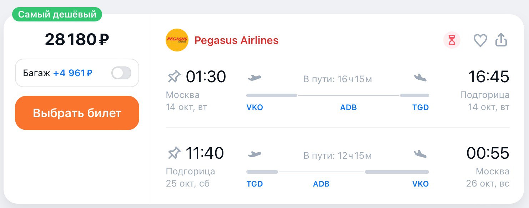This screenshot has width=529, height=208.
Task: Click the return takeoff plane icon
Action: pyautogui.click(x=255, y=154)
